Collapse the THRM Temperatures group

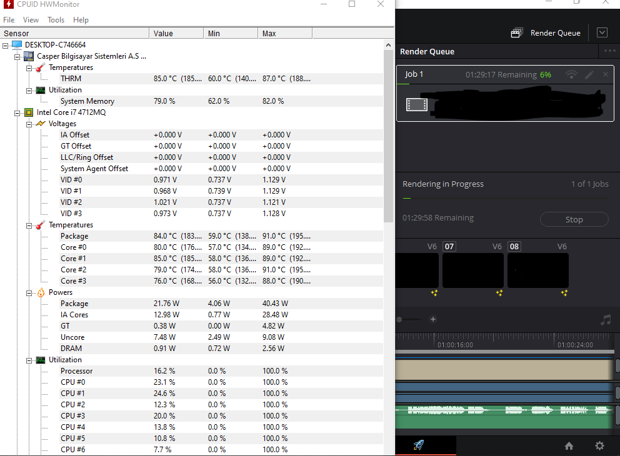click(x=29, y=68)
